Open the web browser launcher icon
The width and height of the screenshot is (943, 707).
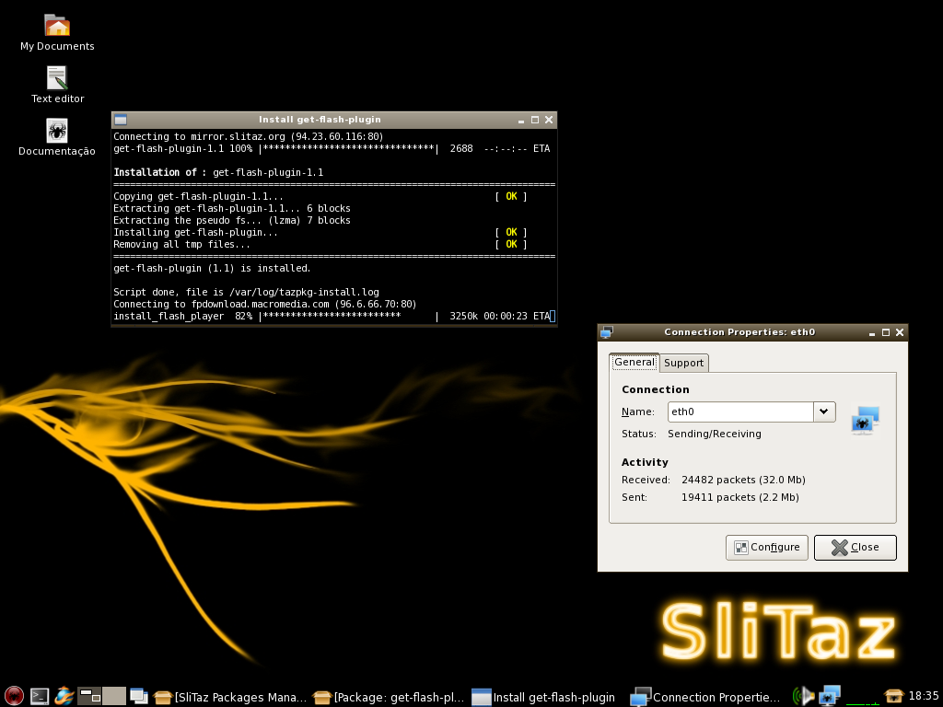coord(64,696)
